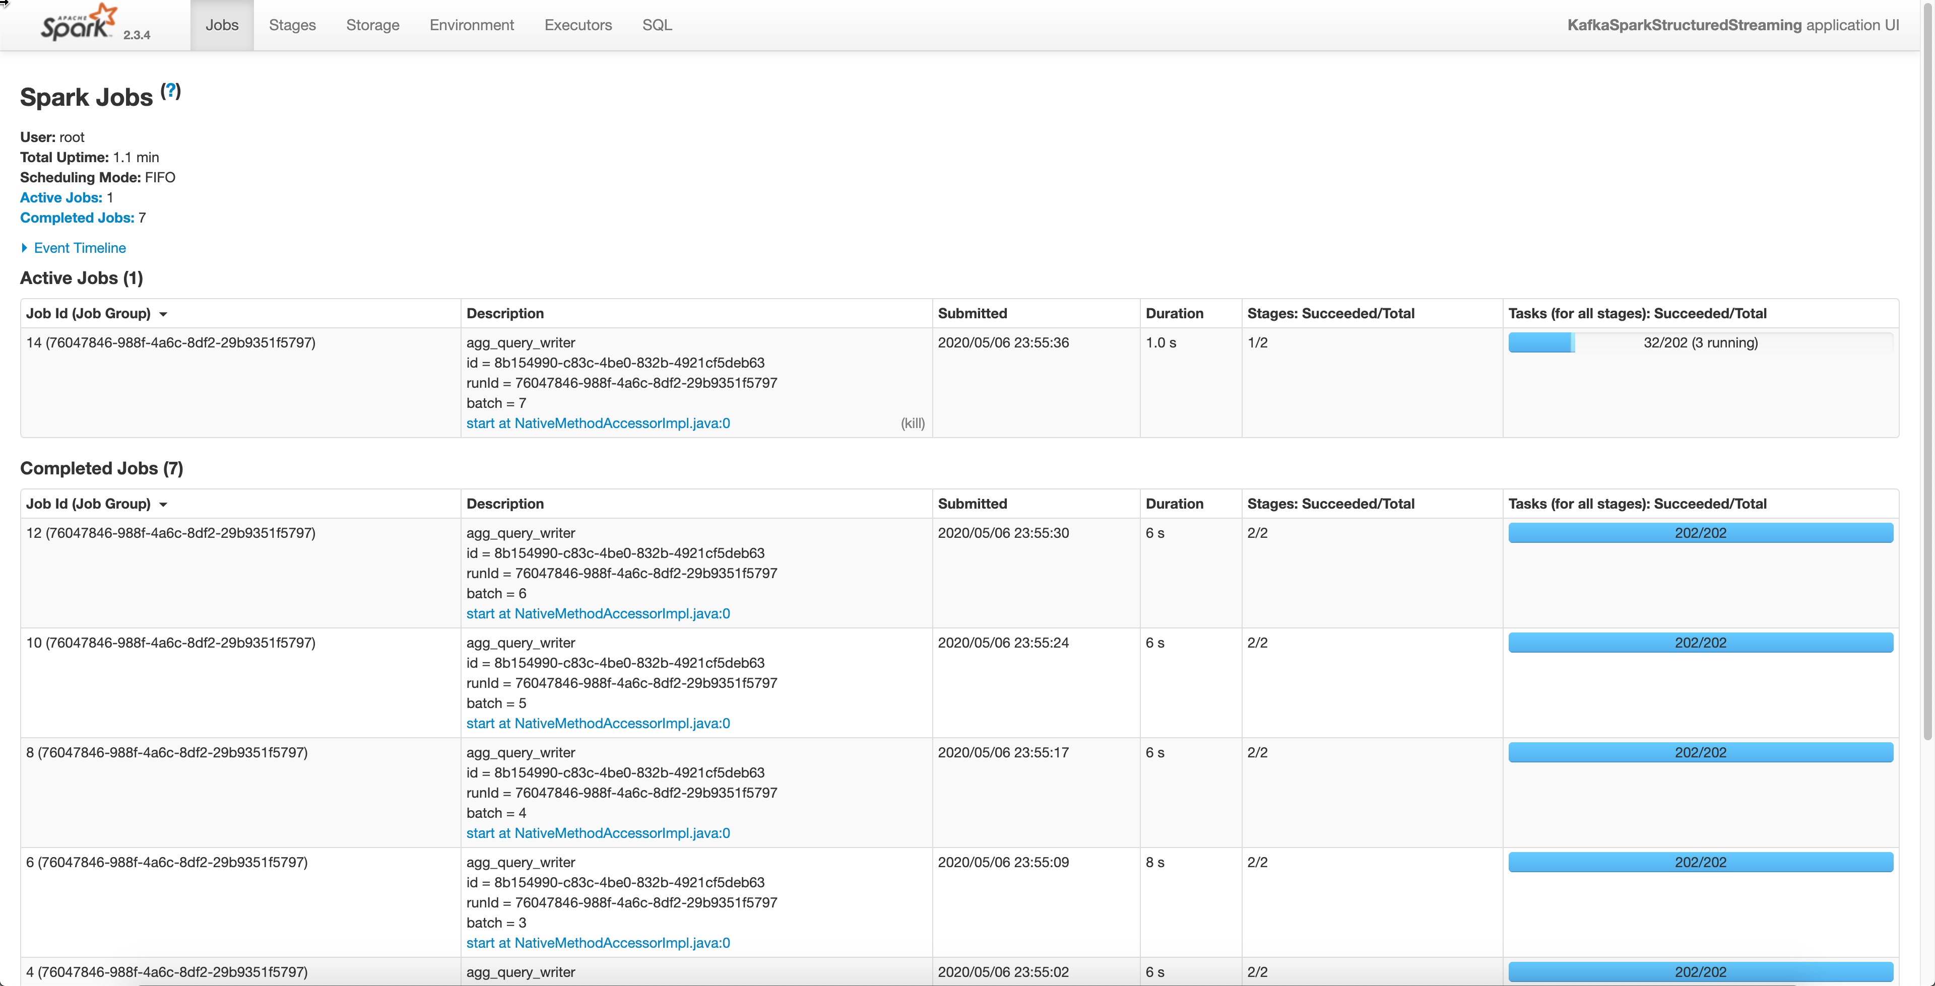
Task: Click the Total Uptime 1.1 min text
Action: coord(89,157)
